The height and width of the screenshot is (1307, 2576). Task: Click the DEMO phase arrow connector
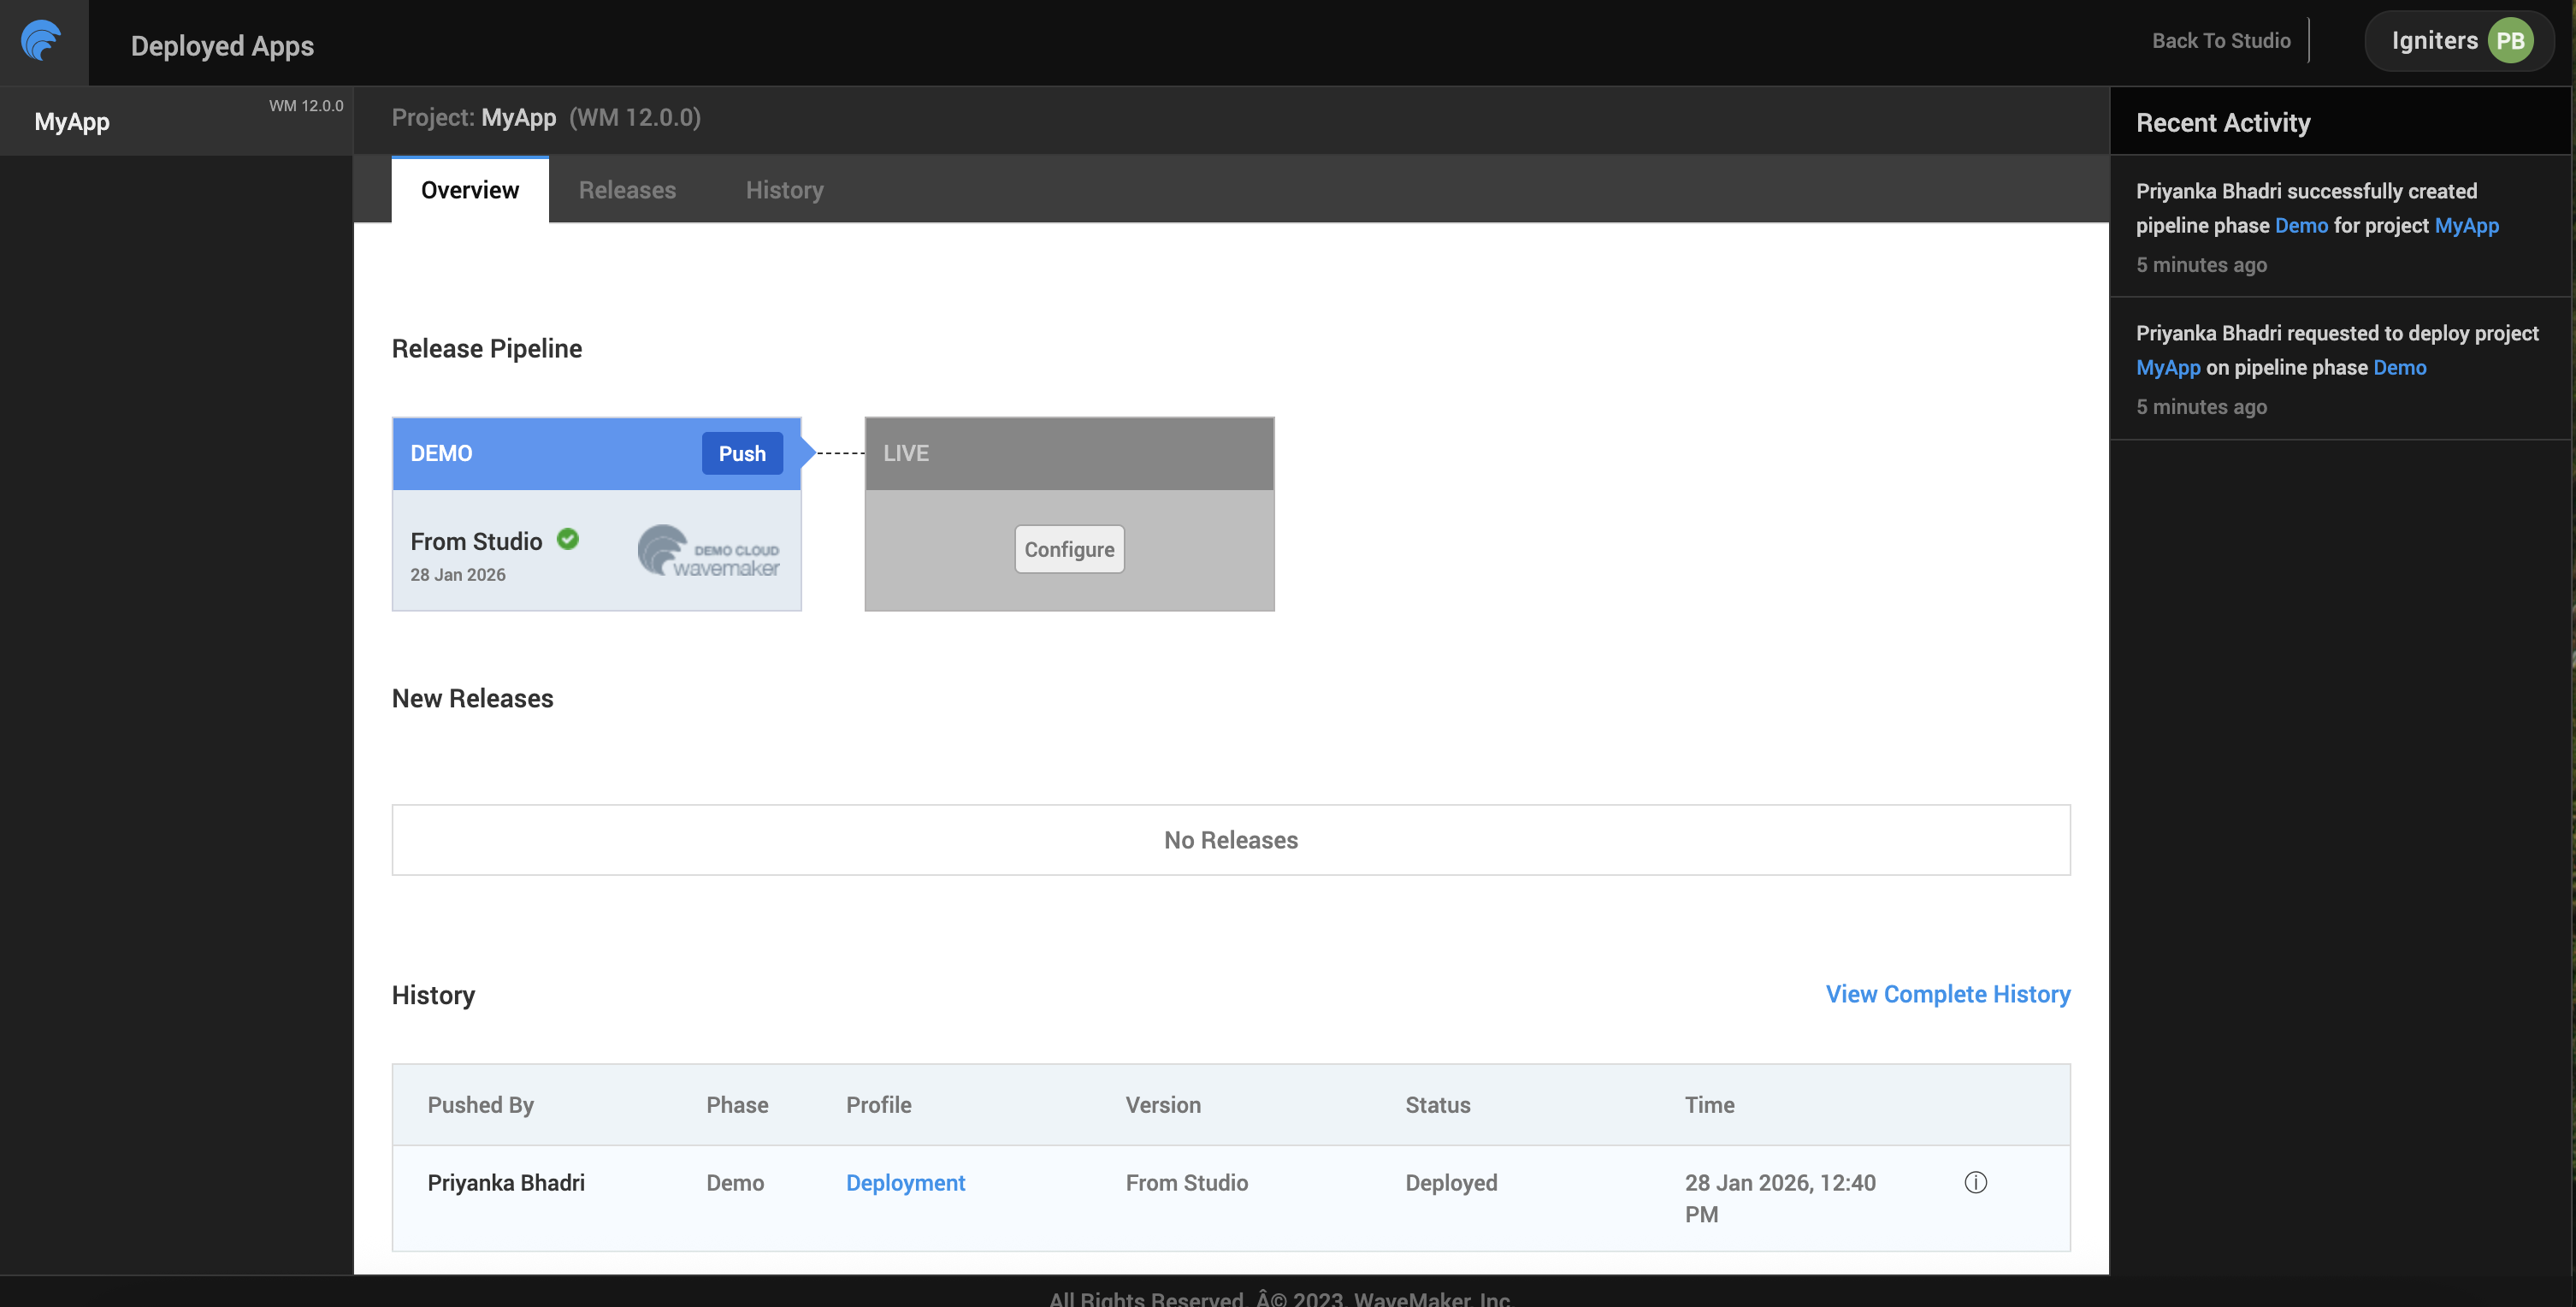809,453
